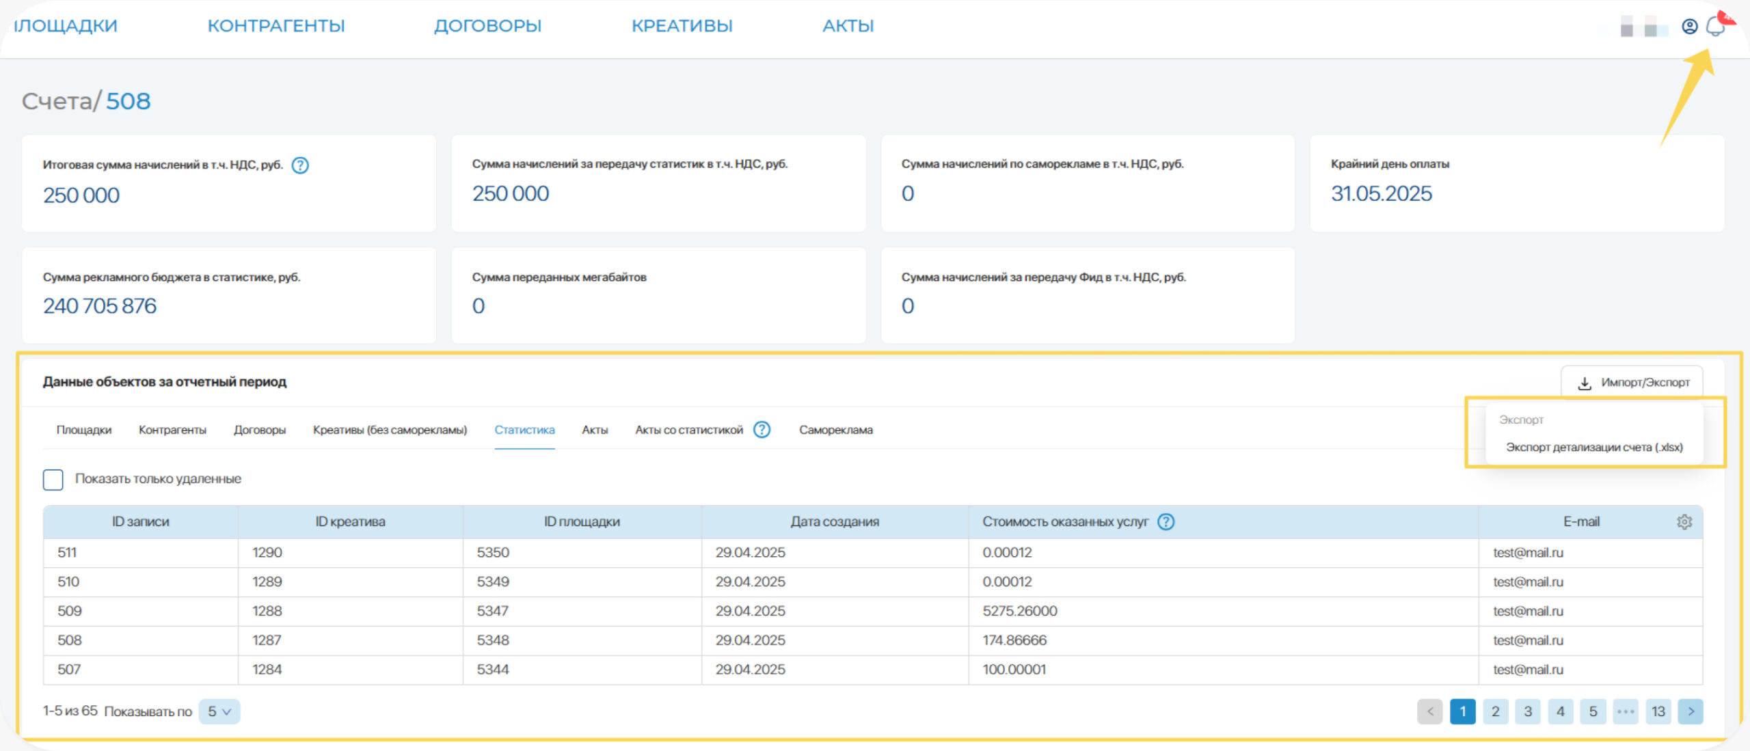The height and width of the screenshot is (751, 1750).
Task: Click help icon beside Итоговая сумма начислений
Action: pos(300,165)
